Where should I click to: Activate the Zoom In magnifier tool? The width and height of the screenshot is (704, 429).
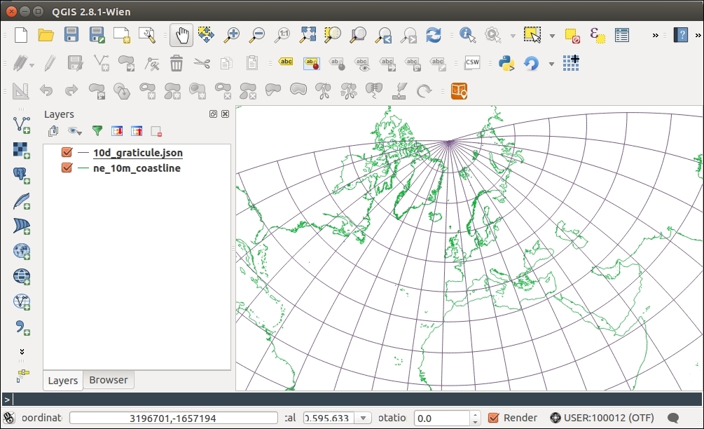231,34
